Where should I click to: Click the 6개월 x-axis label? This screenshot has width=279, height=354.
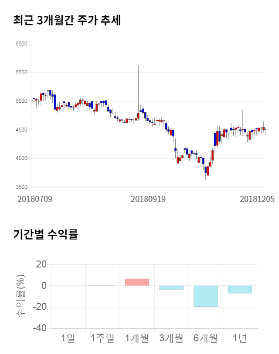pyautogui.click(x=206, y=338)
